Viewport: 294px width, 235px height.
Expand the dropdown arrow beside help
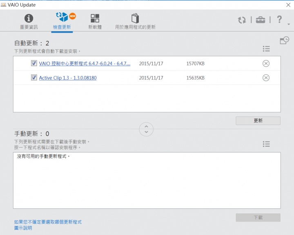tap(289, 24)
